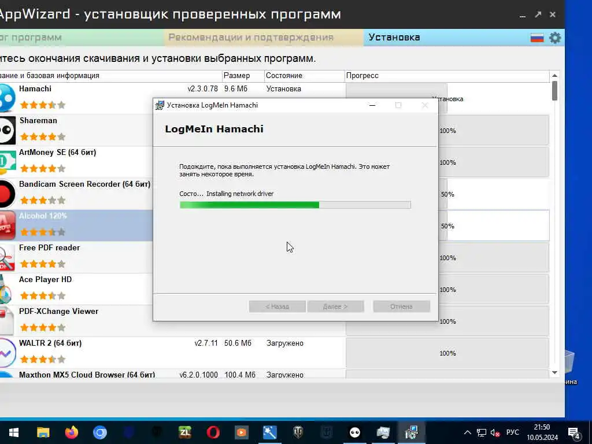
Task: Open the notification center icon
Action: [574, 433]
